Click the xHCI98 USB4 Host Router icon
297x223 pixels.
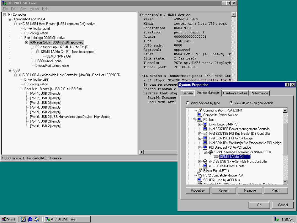[205, 166]
